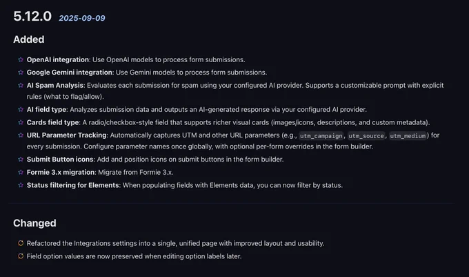
Task: Click the star icon beside OpenAI integration
Action: tap(21, 59)
